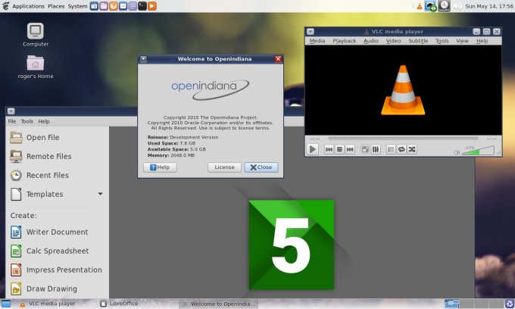
Task: Adjust the VLC volume slider
Action: [479, 152]
